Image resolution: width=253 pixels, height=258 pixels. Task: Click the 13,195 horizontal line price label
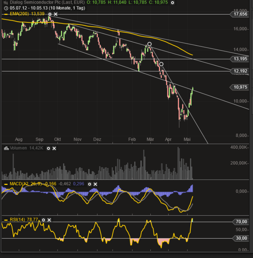pyautogui.click(x=239, y=59)
